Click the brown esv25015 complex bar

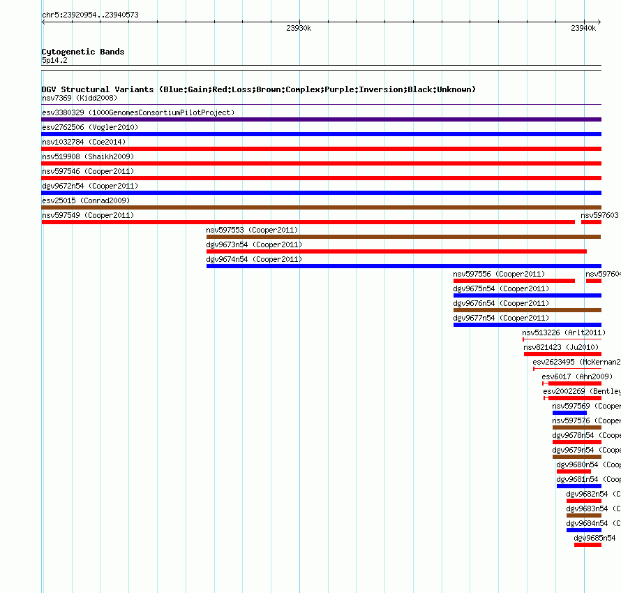click(x=321, y=207)
